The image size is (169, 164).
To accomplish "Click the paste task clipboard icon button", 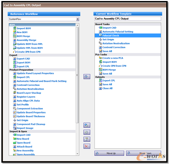I will 87,139.
